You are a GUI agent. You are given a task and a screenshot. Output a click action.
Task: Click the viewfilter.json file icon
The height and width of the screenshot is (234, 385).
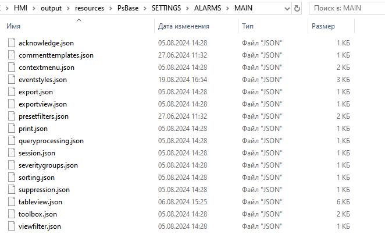click(12, 226)
